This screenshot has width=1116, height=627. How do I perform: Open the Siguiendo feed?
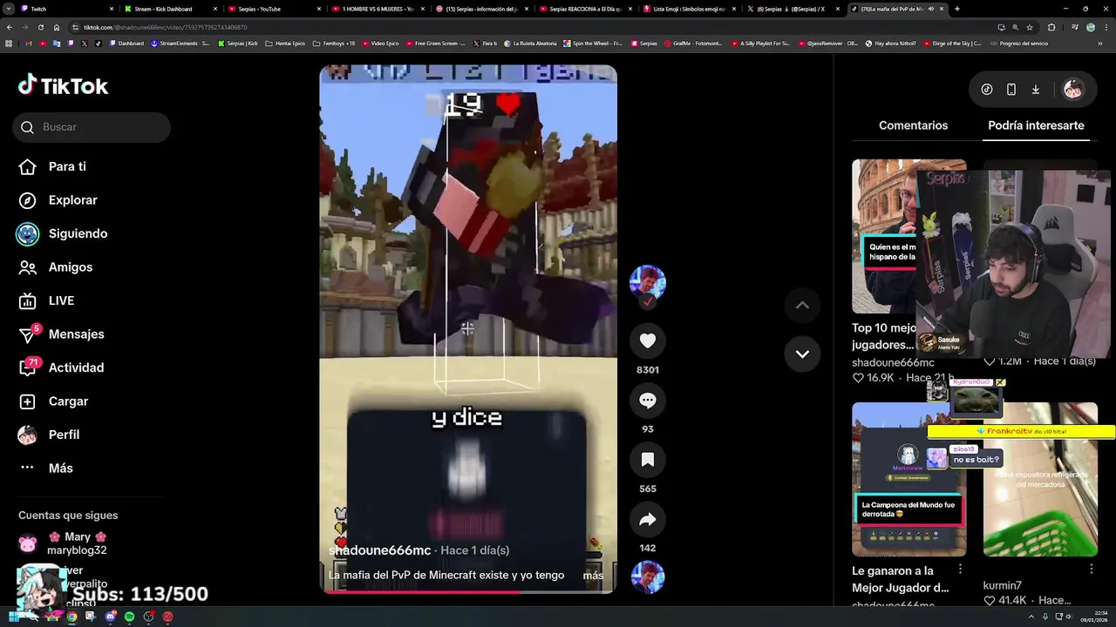78,233
